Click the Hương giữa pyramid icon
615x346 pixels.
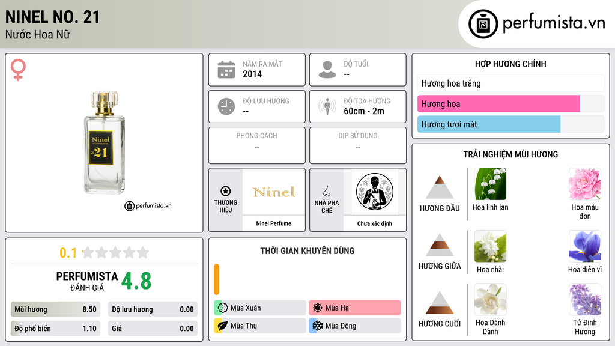(440, 245)
